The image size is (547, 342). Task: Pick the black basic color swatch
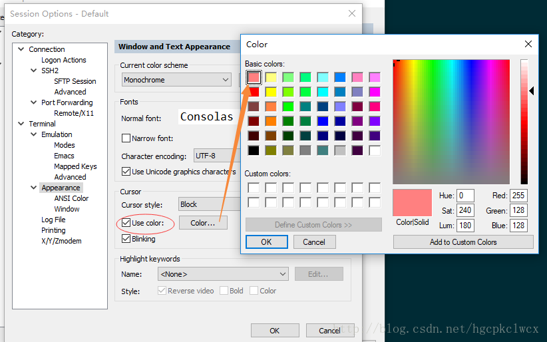[254, 150]
